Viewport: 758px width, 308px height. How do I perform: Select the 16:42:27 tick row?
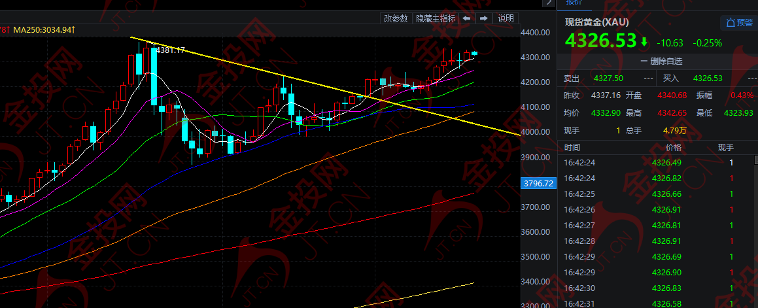pyautogui.click(x=655, y=226)
